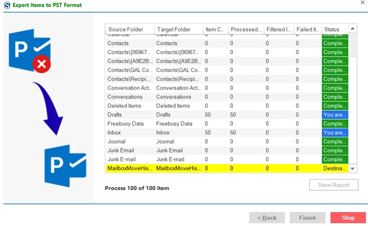
Task: Click Comple... status of Conversations row
Action: click(x=335, y=97)
